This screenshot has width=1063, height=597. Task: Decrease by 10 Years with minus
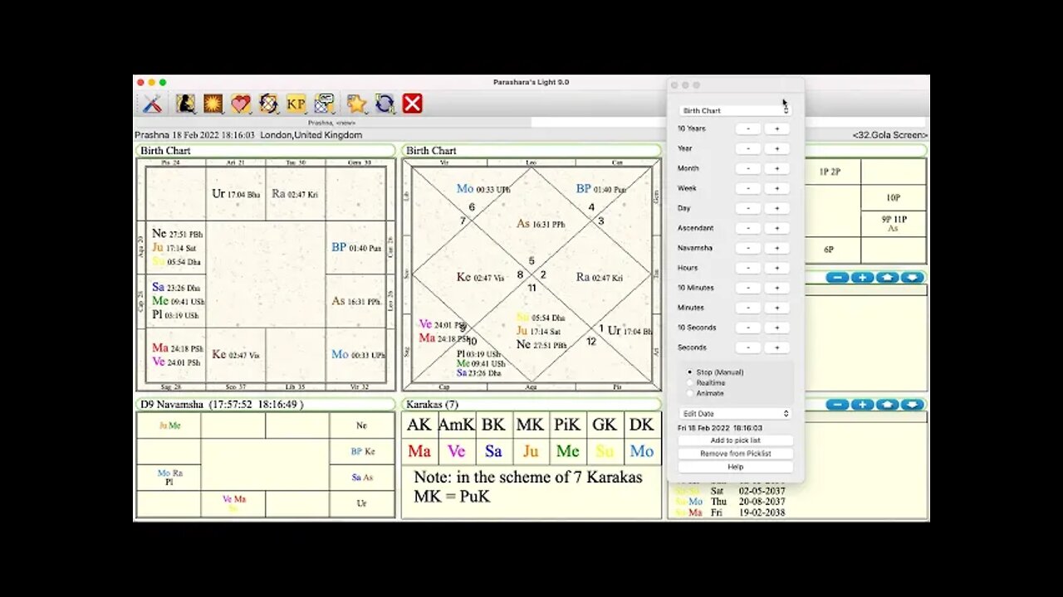coord(748,129)
